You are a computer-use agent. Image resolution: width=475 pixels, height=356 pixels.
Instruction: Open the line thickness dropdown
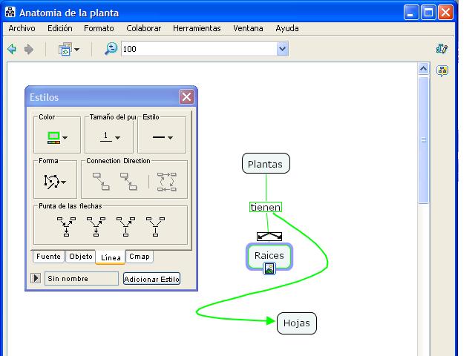click(110, 137)
